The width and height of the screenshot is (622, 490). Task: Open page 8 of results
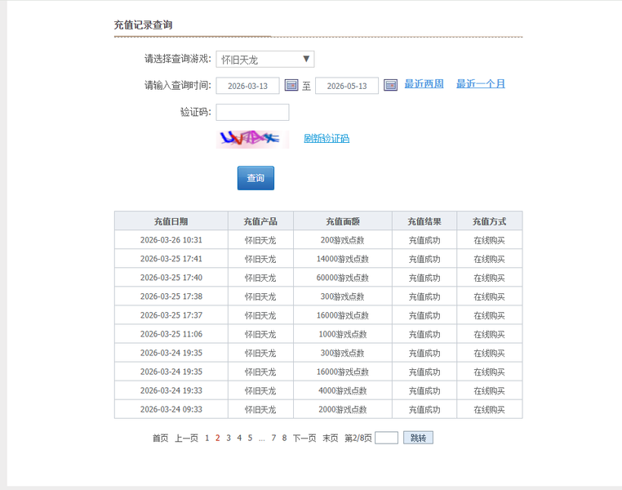point(284,438)
